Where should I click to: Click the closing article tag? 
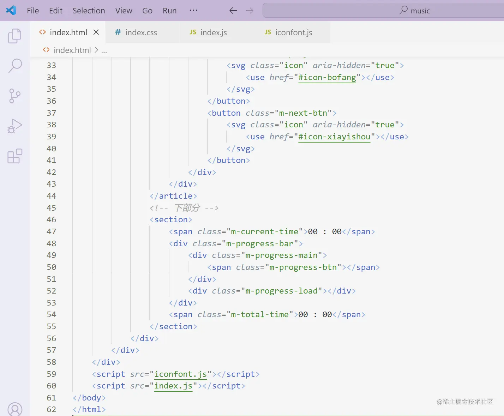(x=173, y=196)
